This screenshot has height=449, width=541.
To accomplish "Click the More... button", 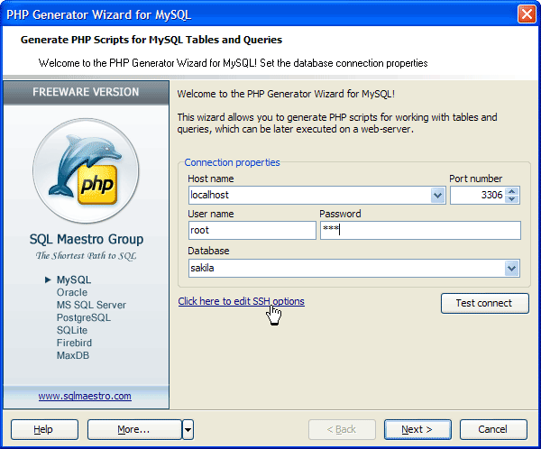I will click(x=134, y=430).
